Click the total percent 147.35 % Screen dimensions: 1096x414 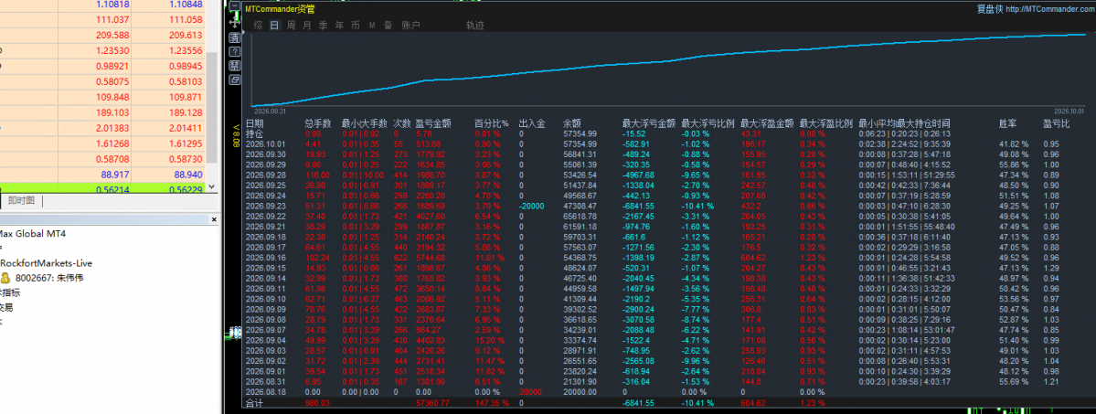pyautogui.click(x=492, y=404)
